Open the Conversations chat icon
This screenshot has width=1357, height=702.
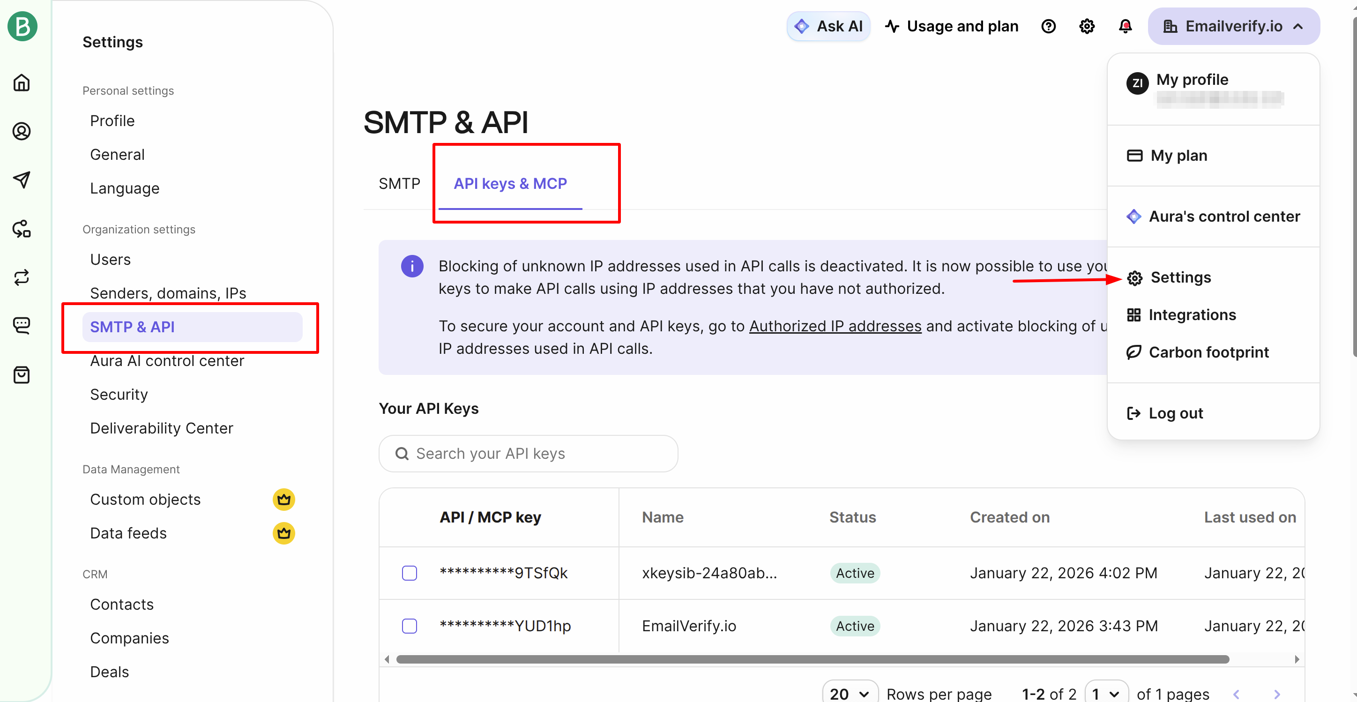tap(22, 326)
